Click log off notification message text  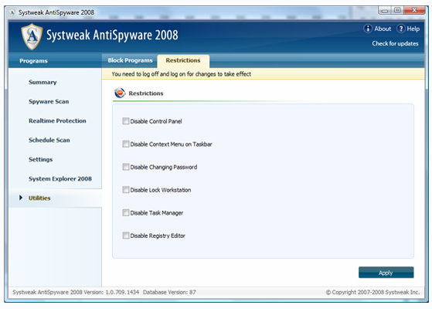[x=182, y=74]
